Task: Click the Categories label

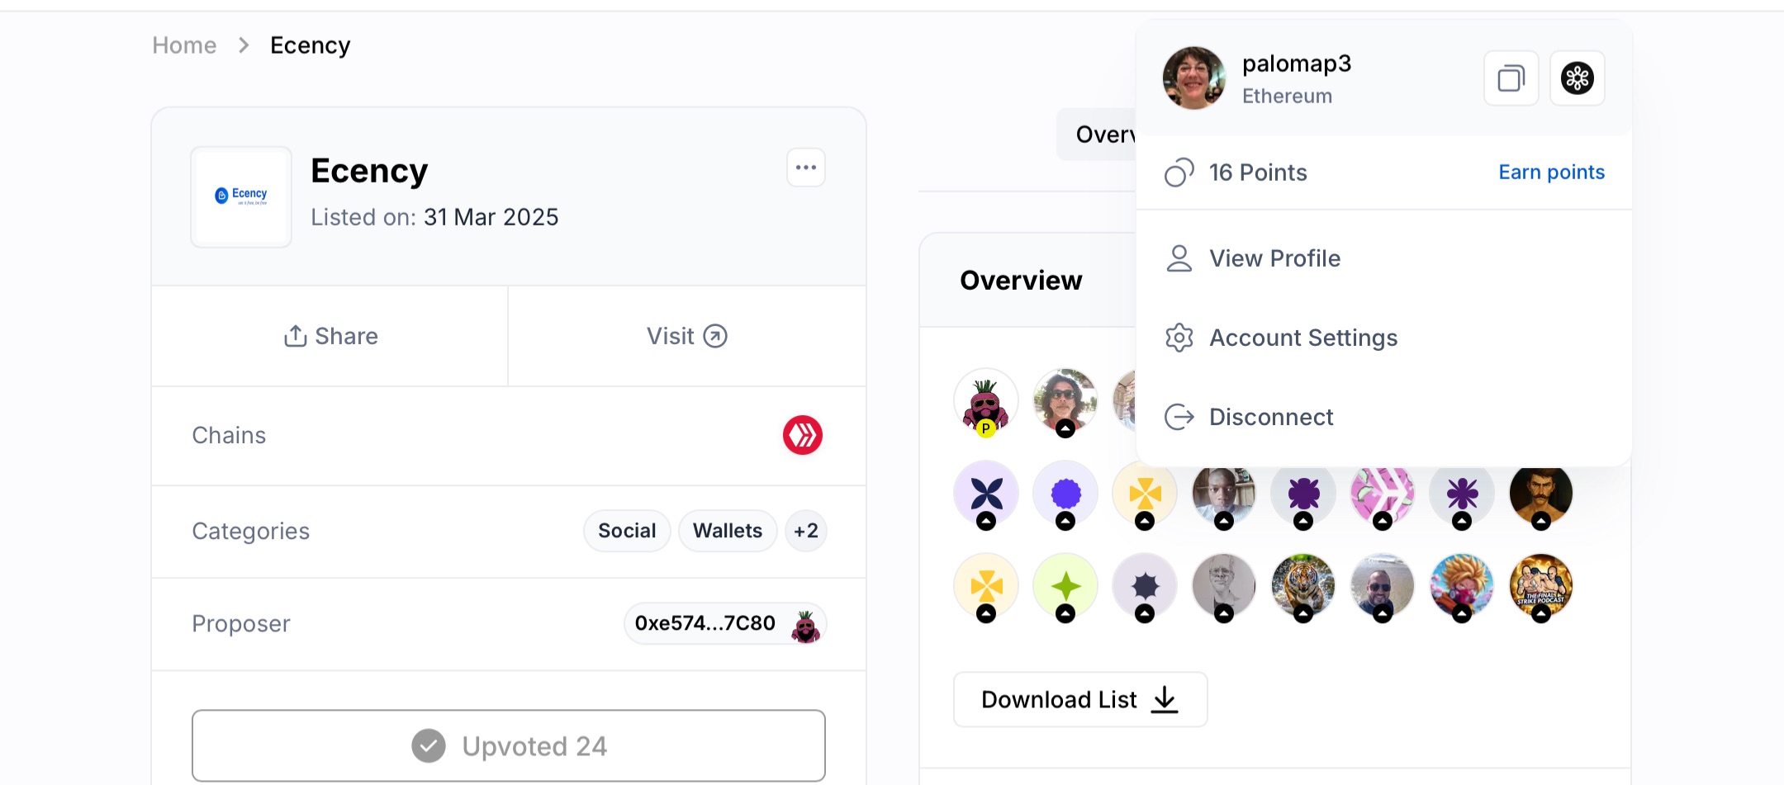Action: point(251,532)
